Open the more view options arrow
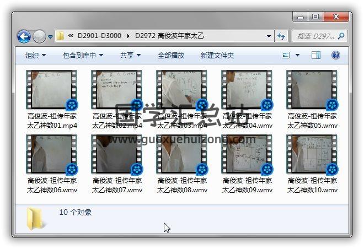 coord(297,55)
